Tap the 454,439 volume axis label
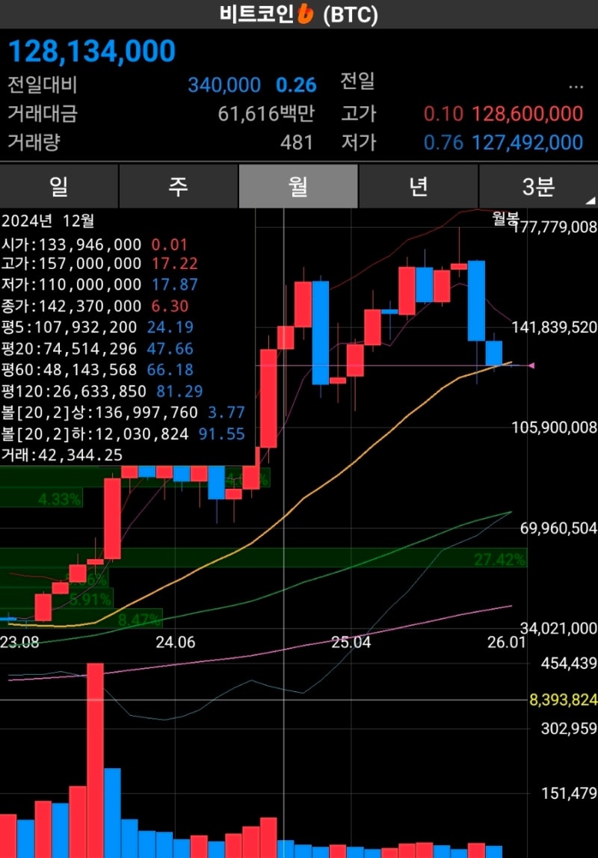 coord(569,664)
